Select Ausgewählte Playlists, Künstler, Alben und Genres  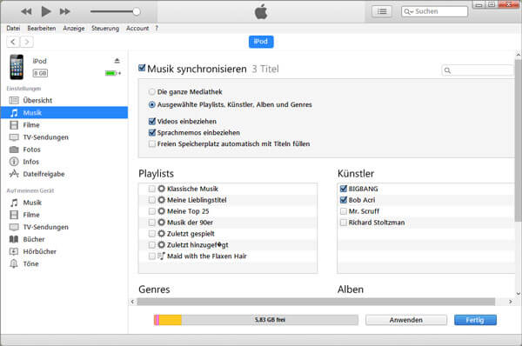[x=151, y=104]
